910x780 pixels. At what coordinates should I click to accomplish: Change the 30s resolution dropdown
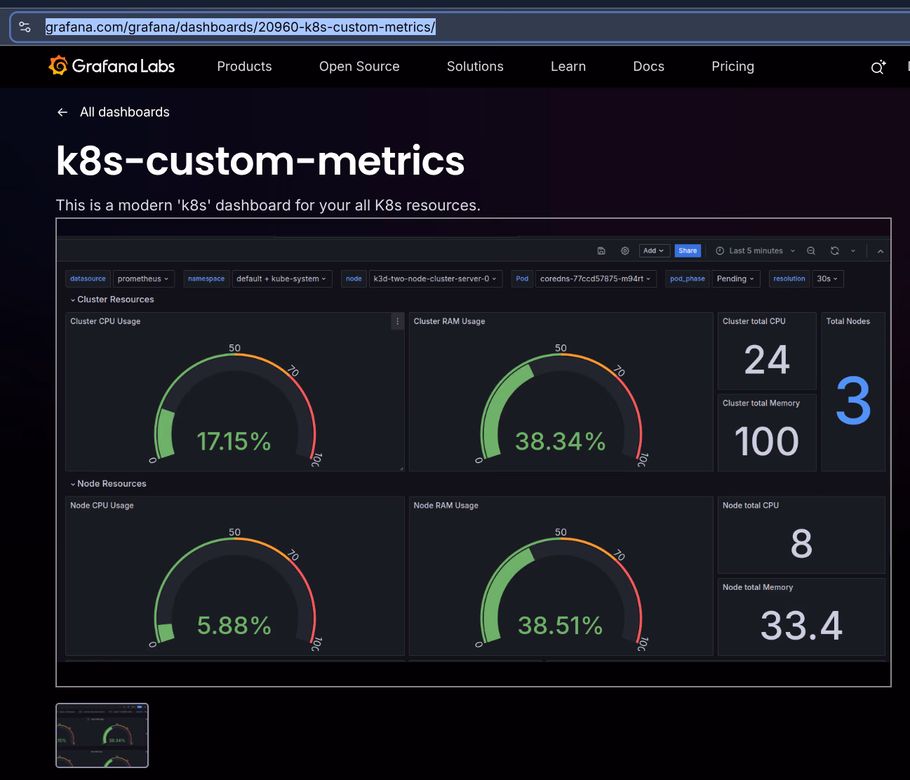tap(827, 278)
